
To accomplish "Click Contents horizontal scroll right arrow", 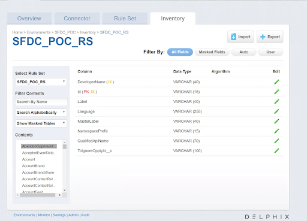I will pos(60,195).
